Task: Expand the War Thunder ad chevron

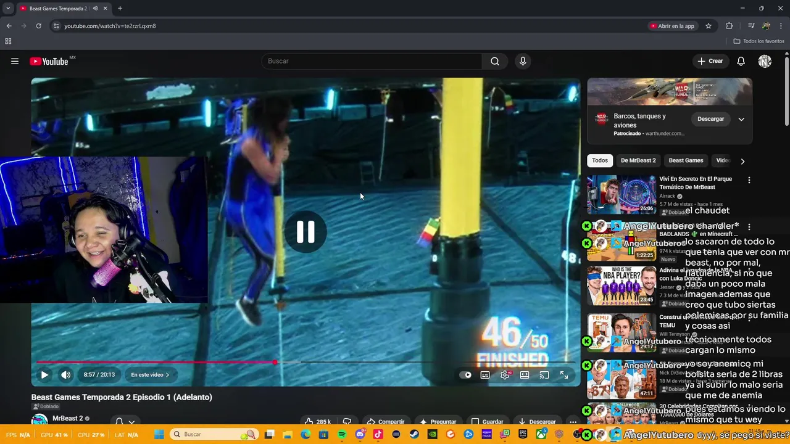Action: click(x=741, y=119)
